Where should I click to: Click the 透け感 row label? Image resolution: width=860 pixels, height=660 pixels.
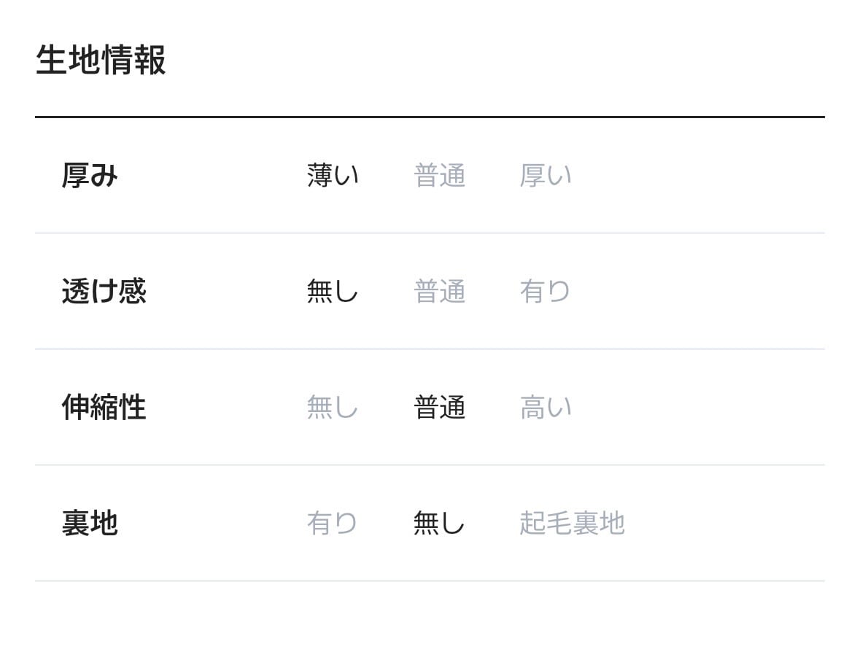(104, 292)
